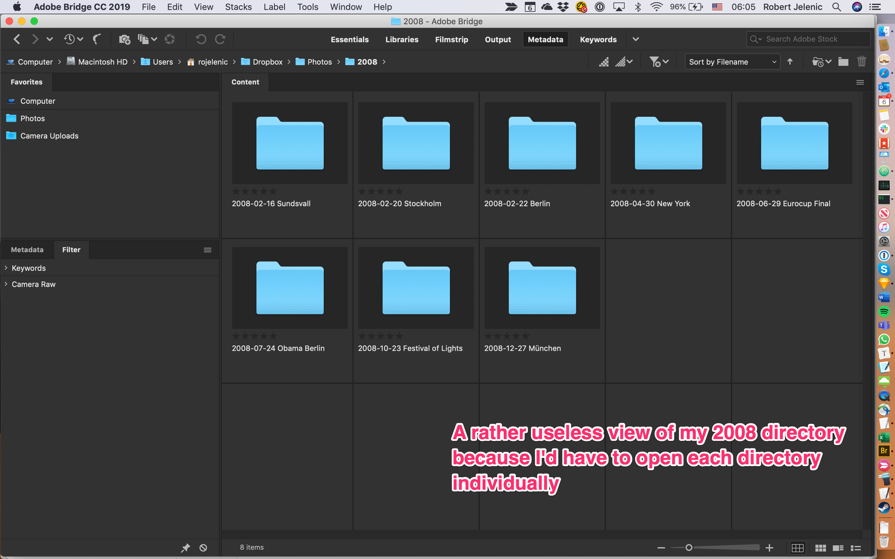Select the 2008-02-16 Sundsvall folder thumbnail

pyautogui.click(x=290, y=143)
